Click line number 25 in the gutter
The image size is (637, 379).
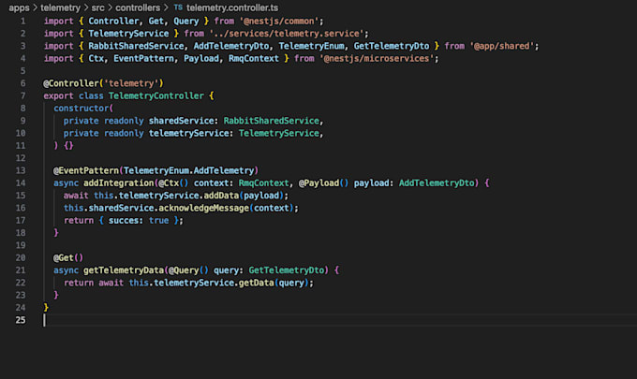pos(21,320)
